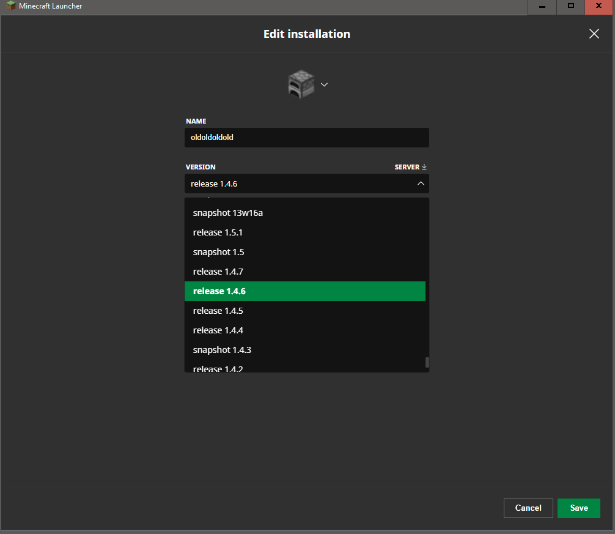Choose release 1.4.5 version

(304, 311)
